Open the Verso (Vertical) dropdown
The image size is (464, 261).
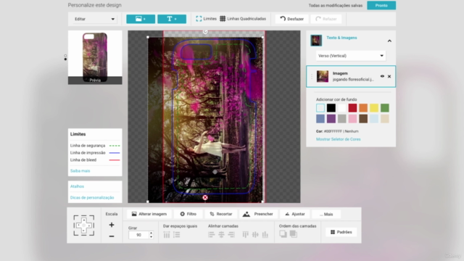point(351,56)
